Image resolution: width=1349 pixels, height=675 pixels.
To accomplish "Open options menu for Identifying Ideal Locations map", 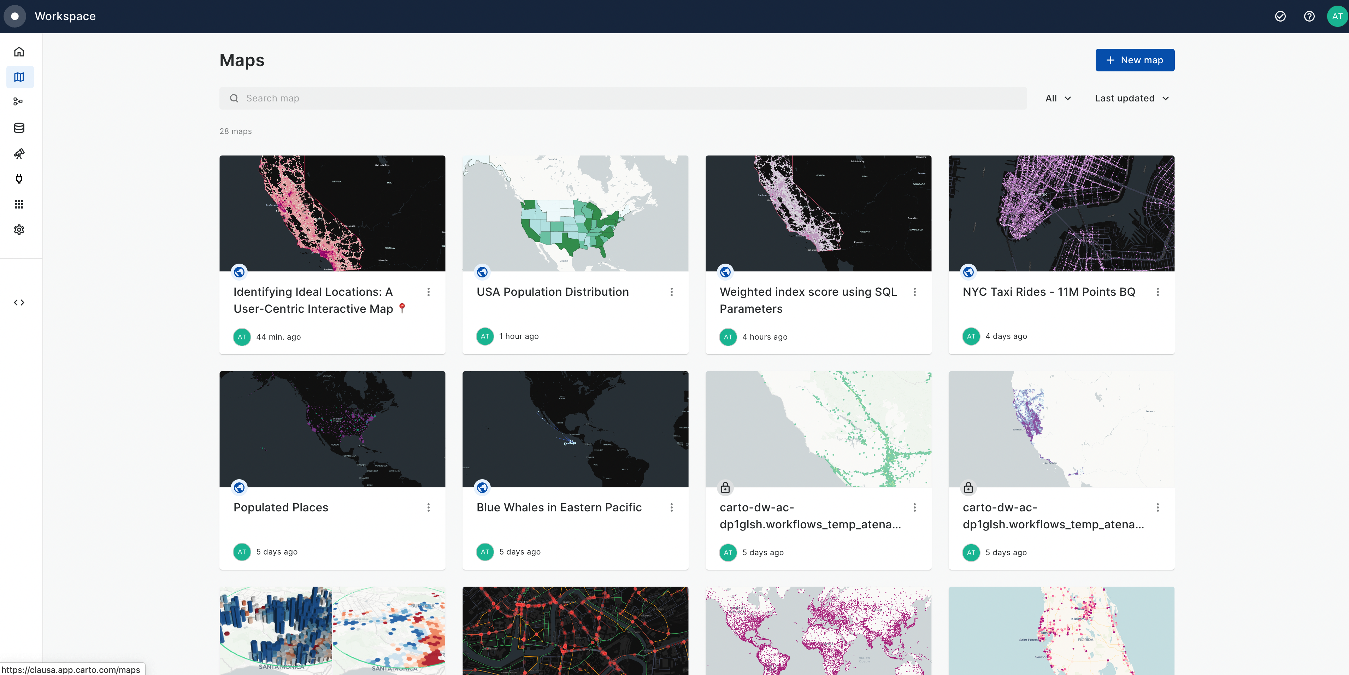I will click(428, 292).
